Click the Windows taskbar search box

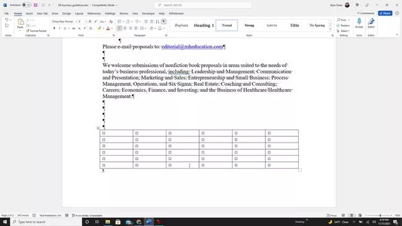[x=46, y=222]
